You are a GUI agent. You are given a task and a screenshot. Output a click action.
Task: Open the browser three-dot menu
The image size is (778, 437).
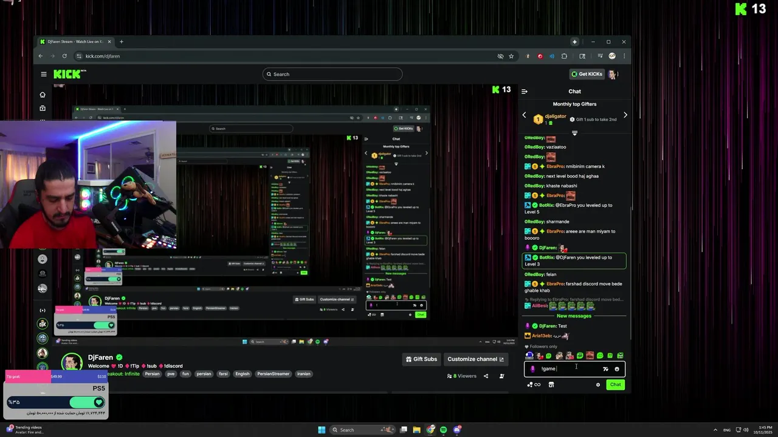624,56
